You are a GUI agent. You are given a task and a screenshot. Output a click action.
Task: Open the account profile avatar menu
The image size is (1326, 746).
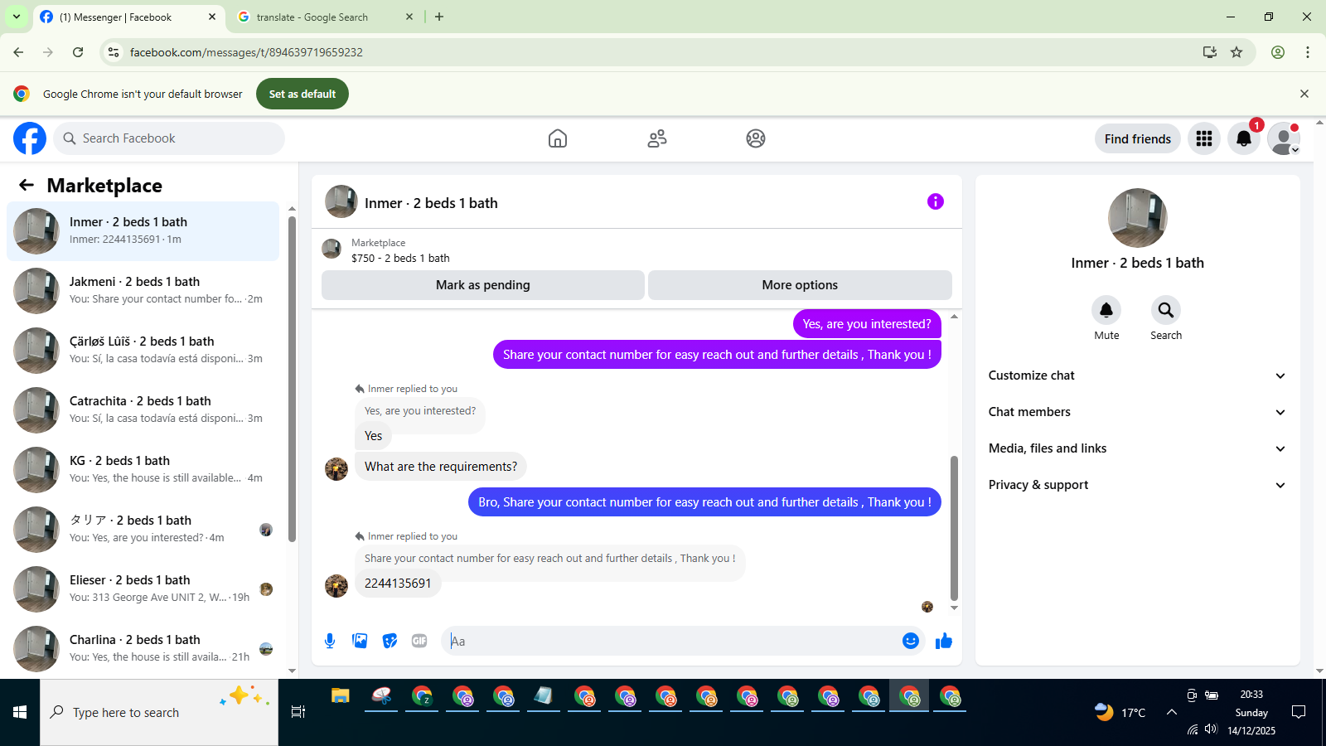coord(1284,138)
